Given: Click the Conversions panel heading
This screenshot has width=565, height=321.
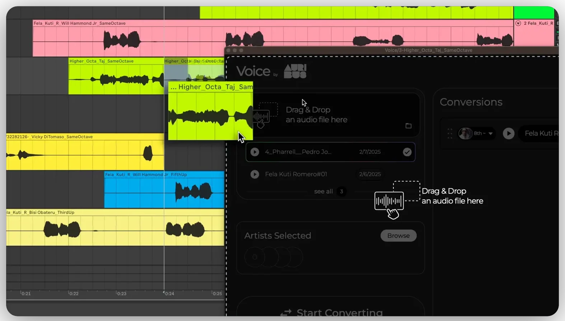Looking at the screenshot, I should pos(471,102).
